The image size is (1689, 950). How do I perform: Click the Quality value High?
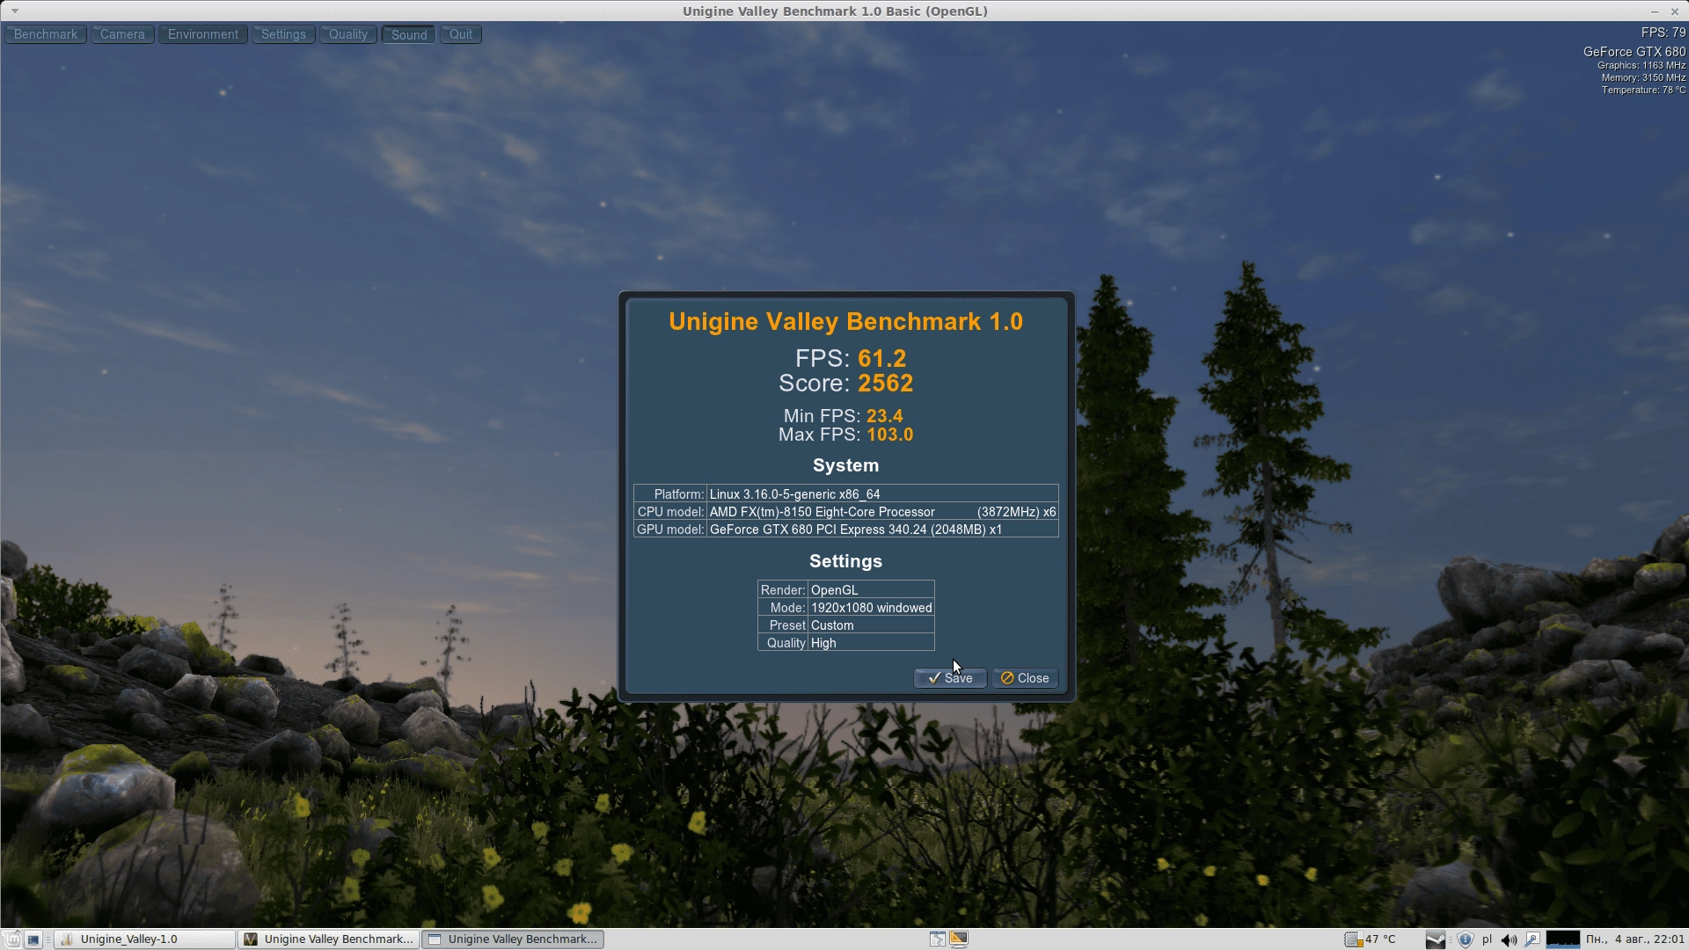pyautogui.click(x=871, y=642)
